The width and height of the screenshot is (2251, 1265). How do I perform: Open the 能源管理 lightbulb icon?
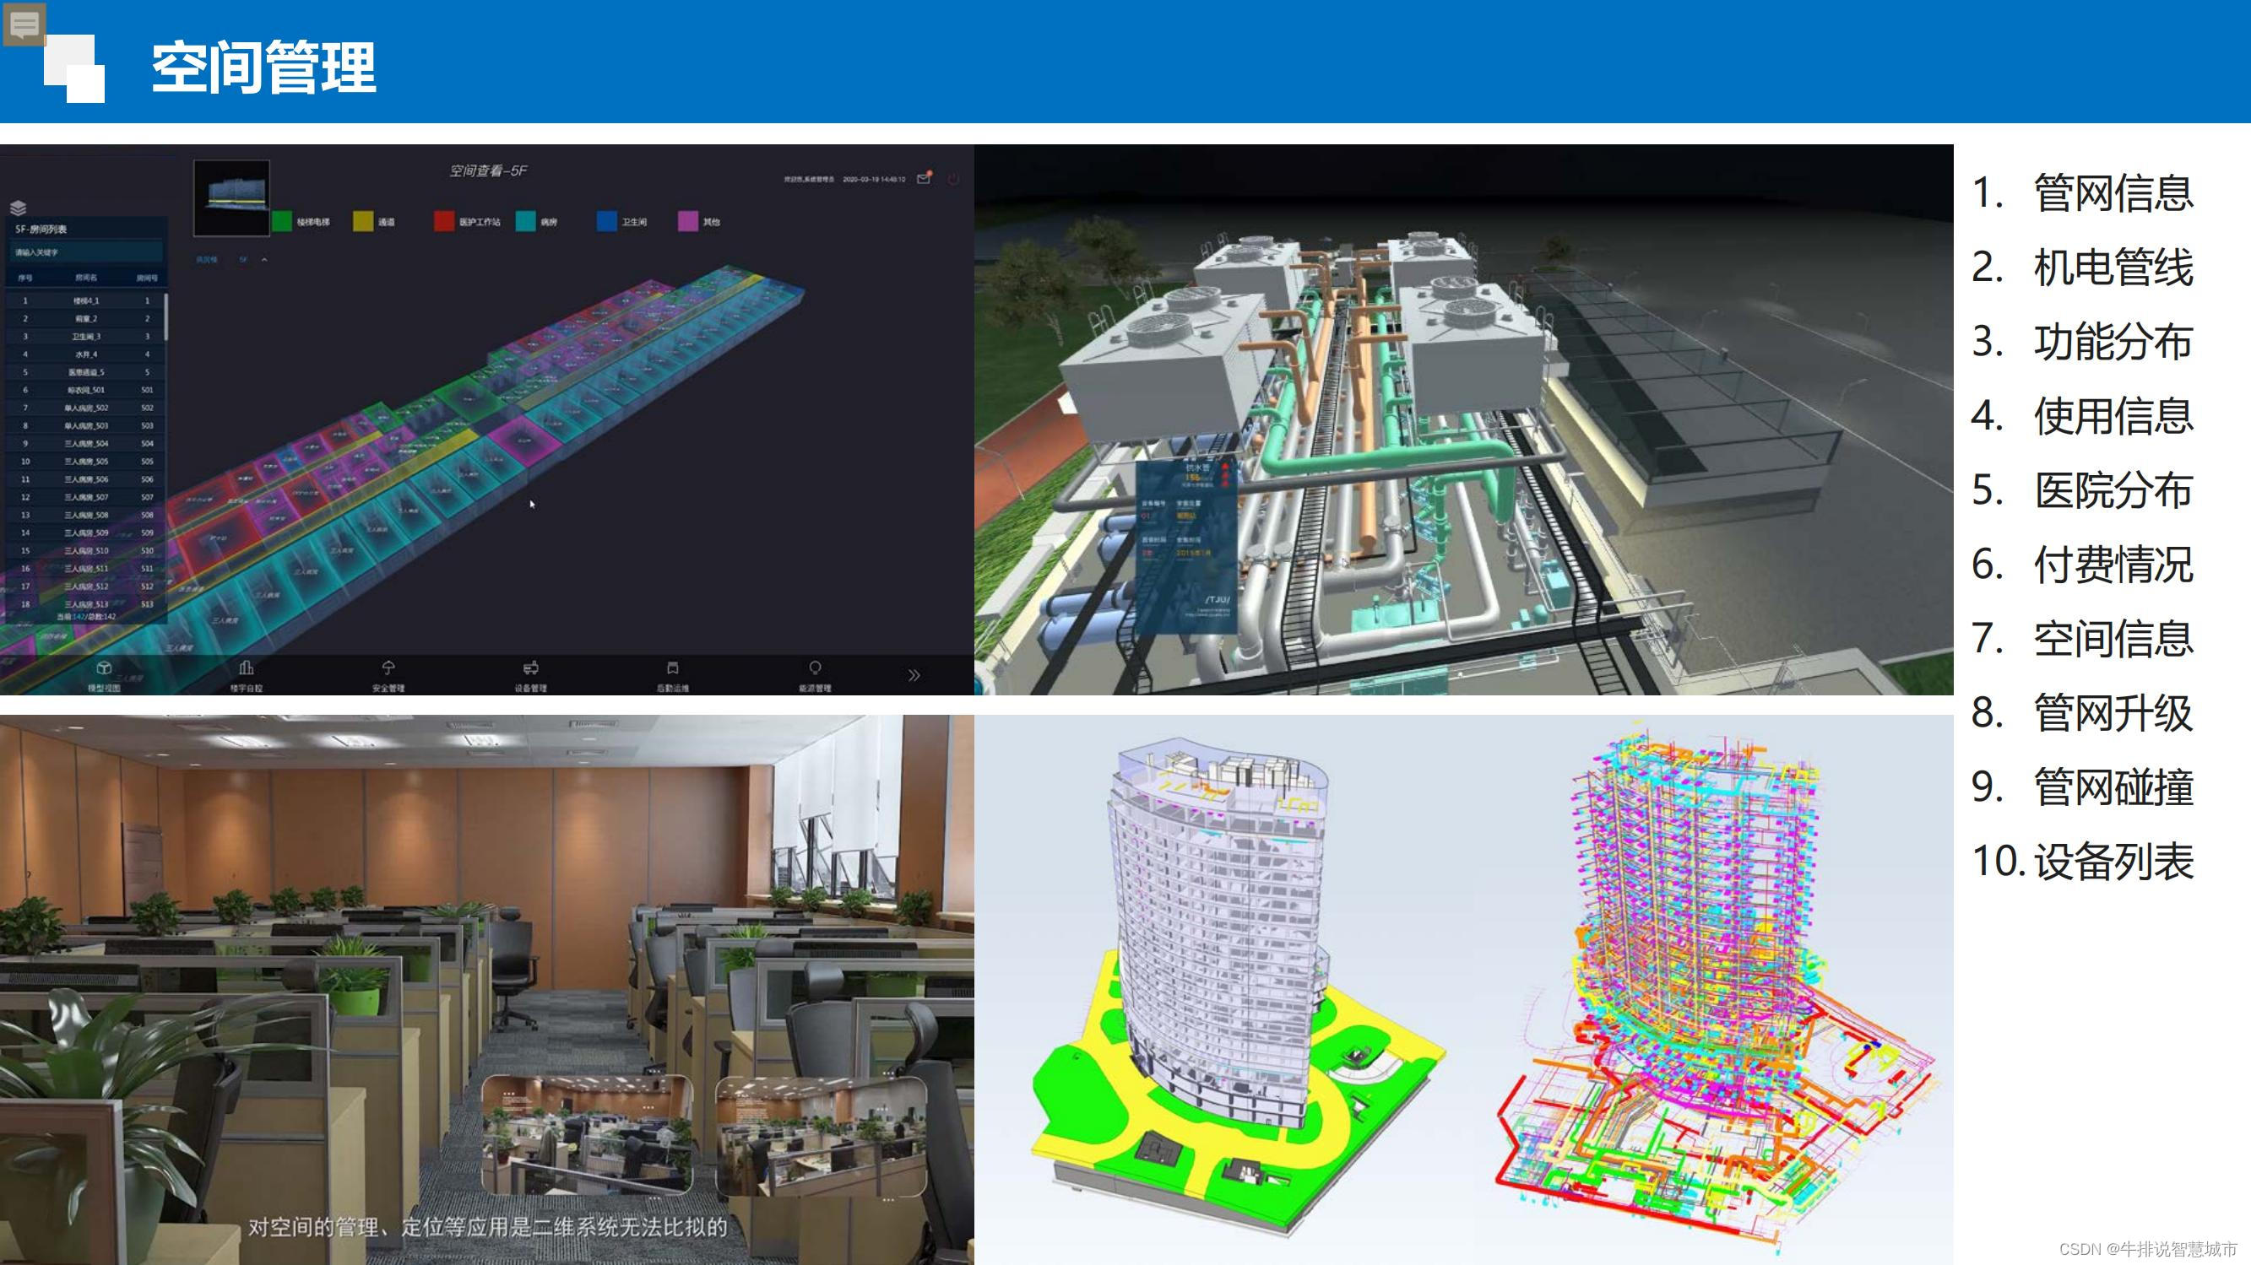[x=815, y=668]
